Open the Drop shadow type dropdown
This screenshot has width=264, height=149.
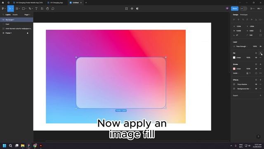pyautogui.click(x=243, y=84)
